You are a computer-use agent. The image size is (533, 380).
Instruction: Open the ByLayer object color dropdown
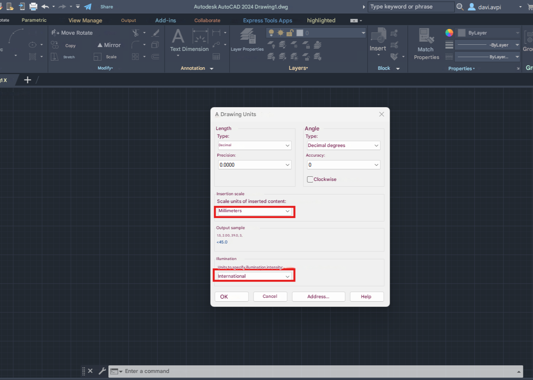489,33
